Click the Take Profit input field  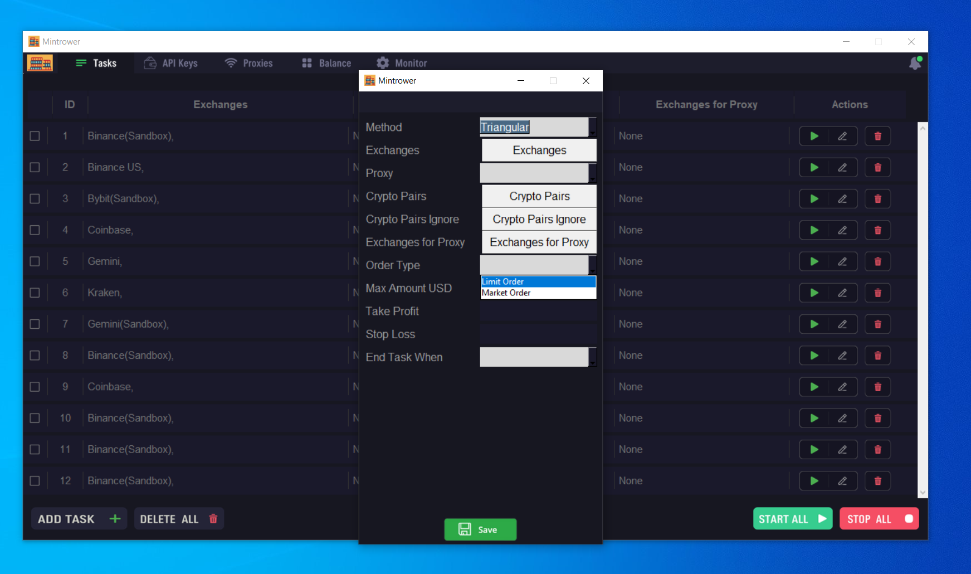point(538,312)
